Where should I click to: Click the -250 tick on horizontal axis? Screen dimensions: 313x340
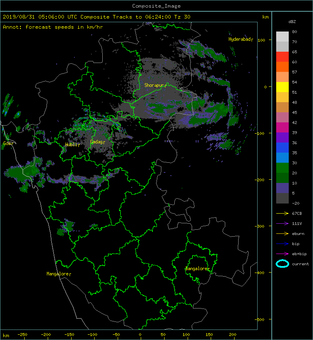tap(22, 335)
